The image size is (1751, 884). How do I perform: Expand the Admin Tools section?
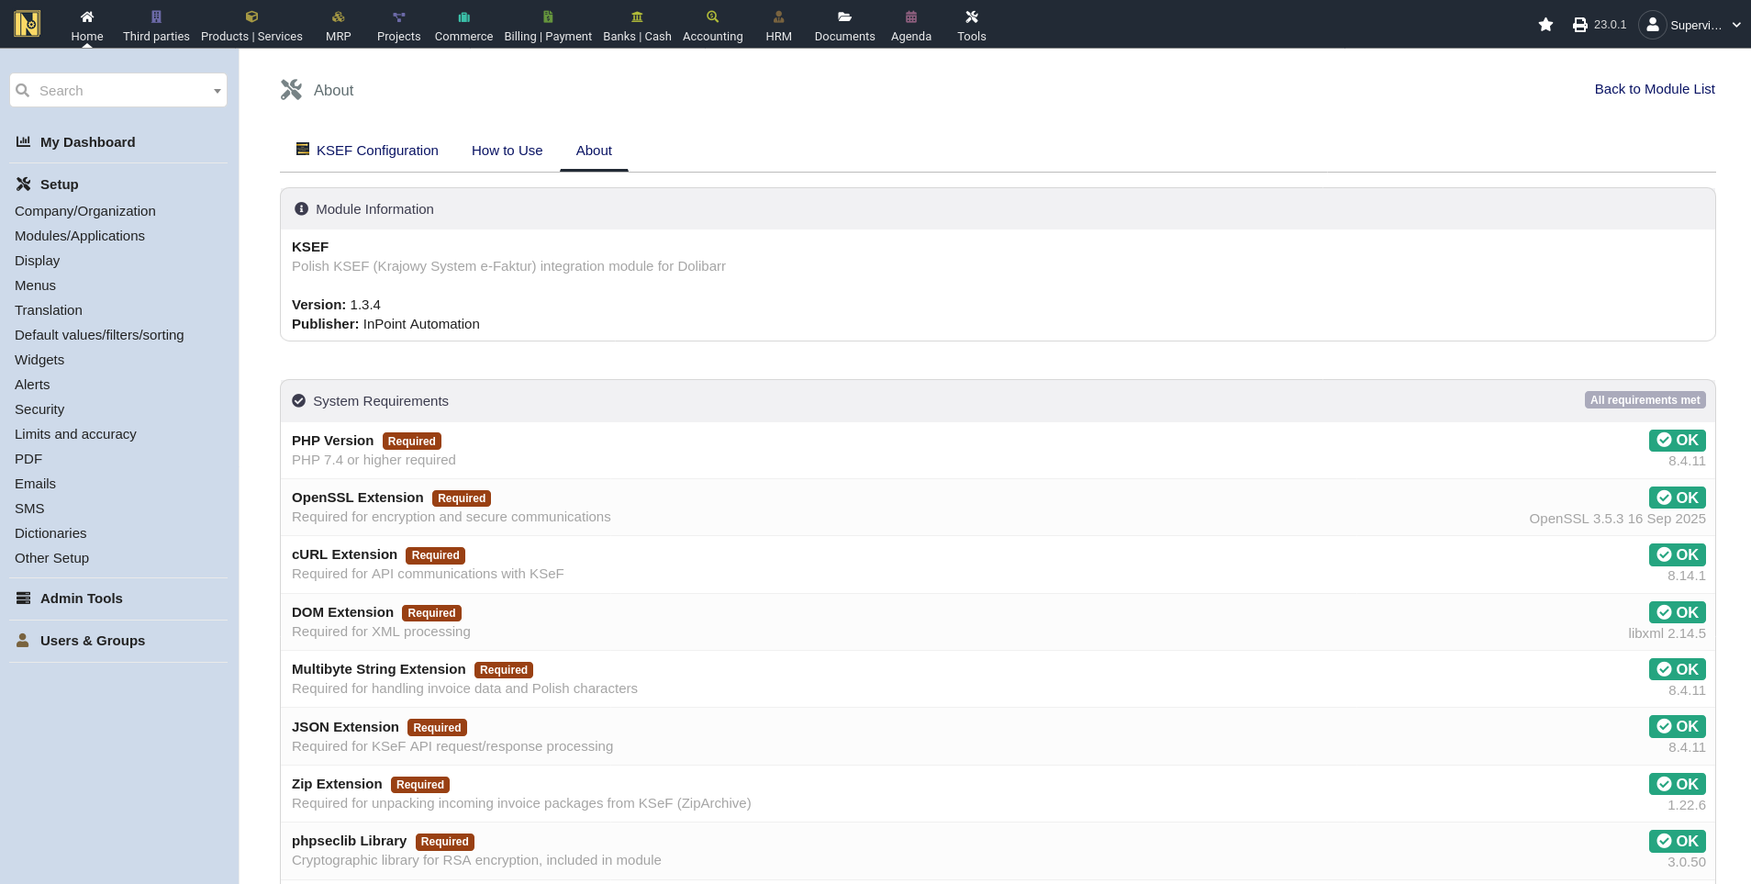pyautogui.click(x=81, y=599)
